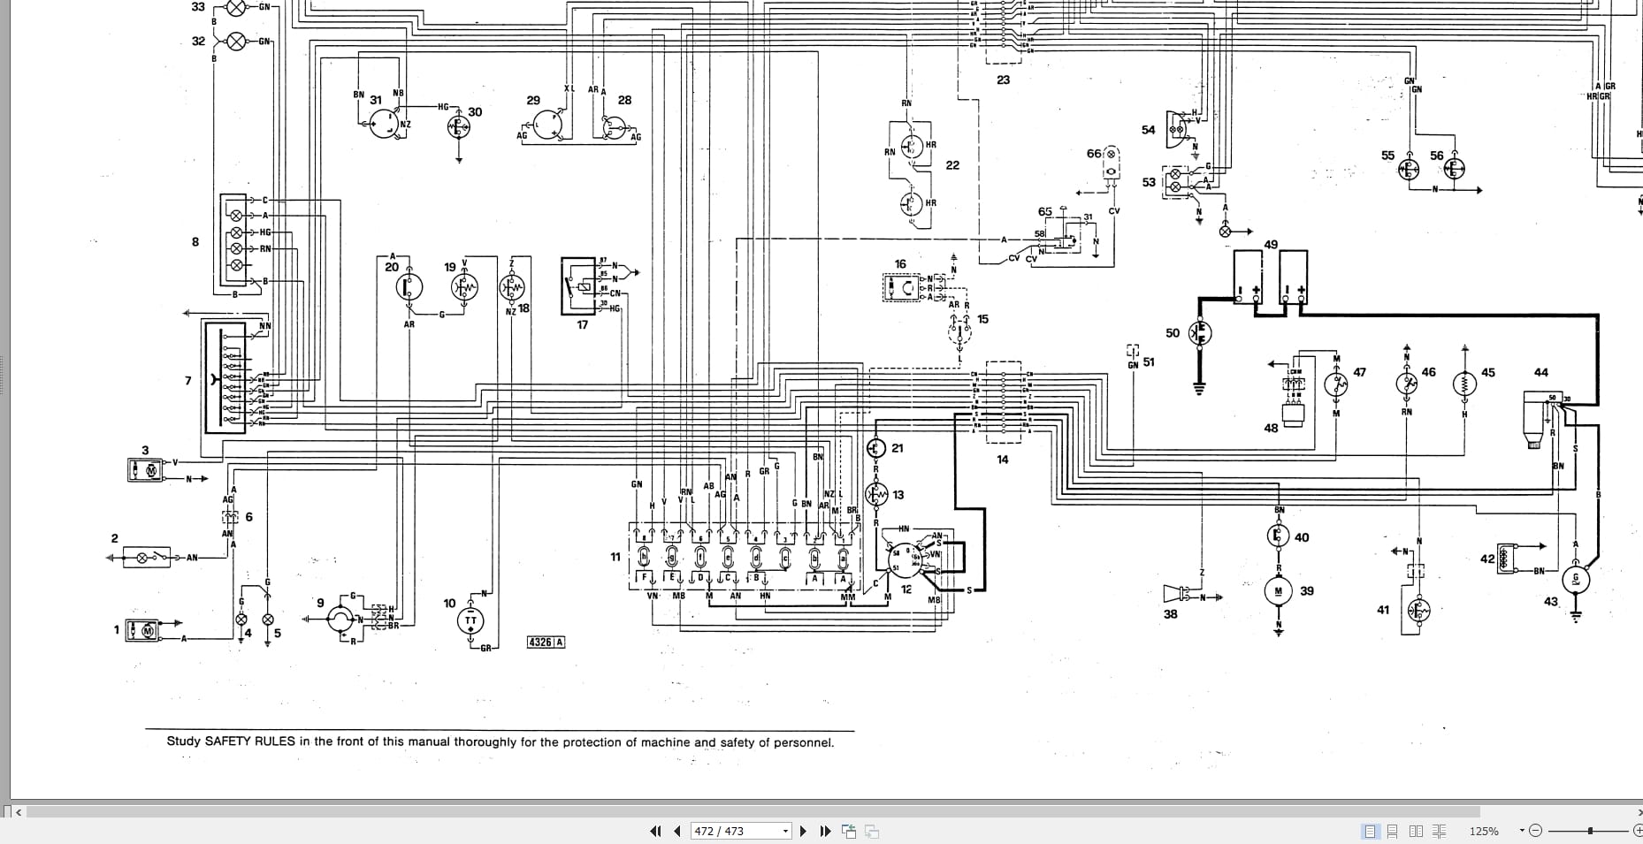Click the horizontal scrollbar left arrow
The width and height of the screenshot is (1643, 844).
19,810
